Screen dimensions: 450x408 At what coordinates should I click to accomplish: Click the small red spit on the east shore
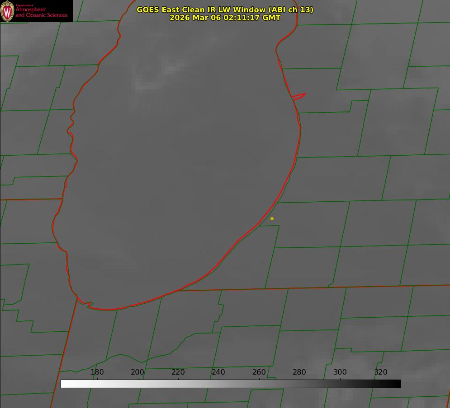(299, 96)
